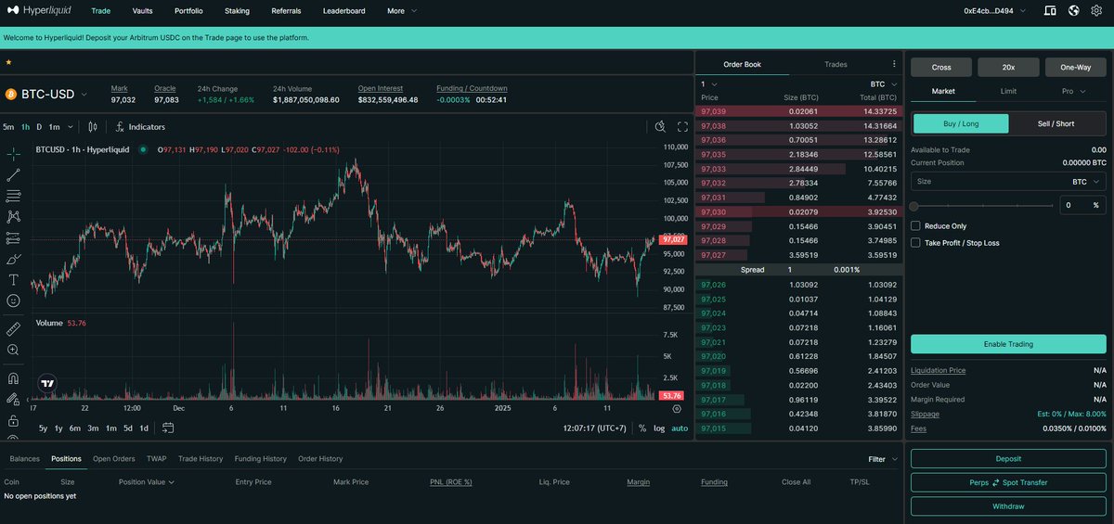The height and width of the screenshot is (524, 1114).
Task: Select the chart patterns tool
Action: pyautogui.click(x=13, y=216)
